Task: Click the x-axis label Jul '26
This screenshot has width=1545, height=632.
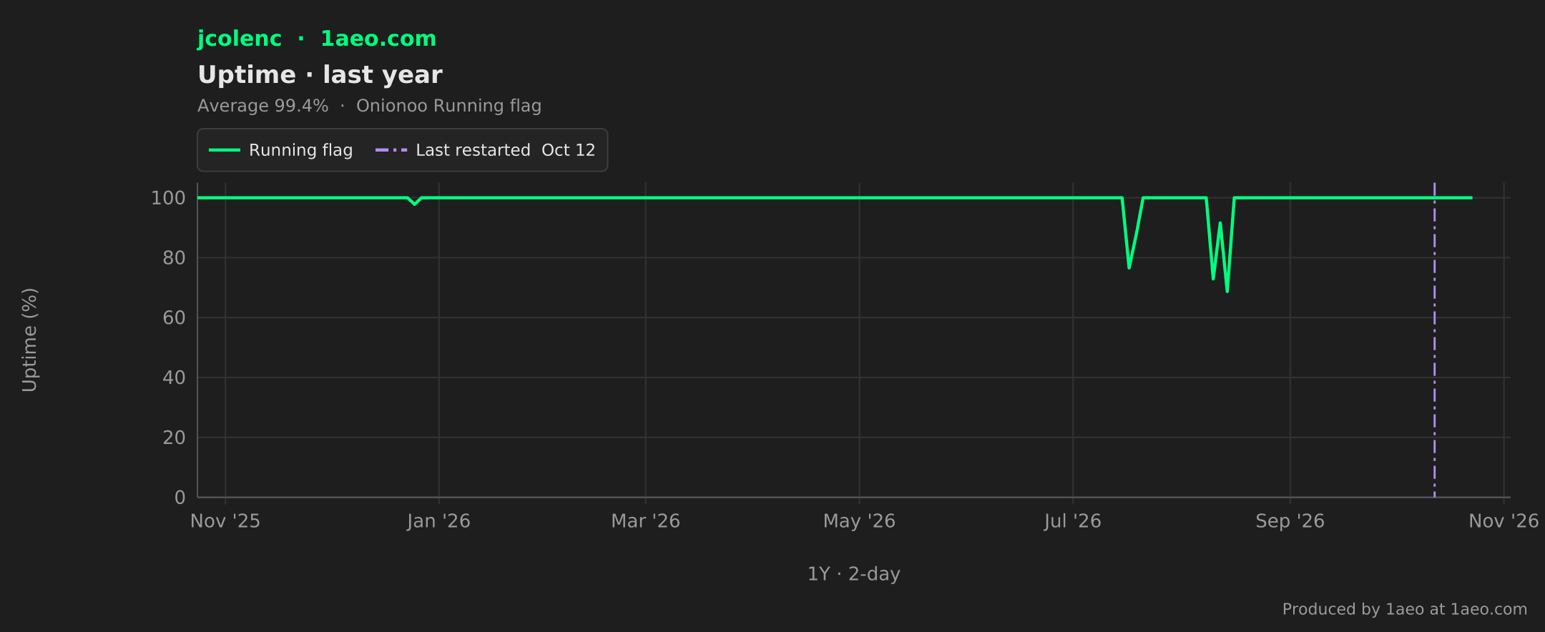Action: [x=1072, y=521]
